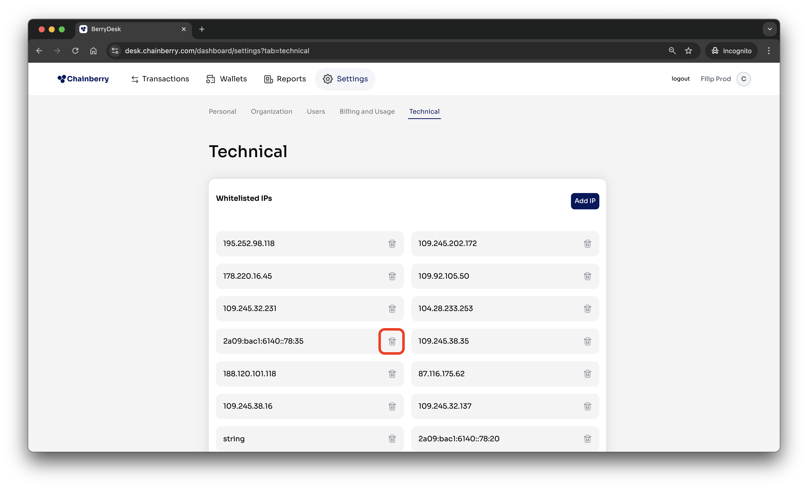This screenshot has width=808, height=489.
Task: Remove the 'string' whitelist entry
Action: (392, 439)
